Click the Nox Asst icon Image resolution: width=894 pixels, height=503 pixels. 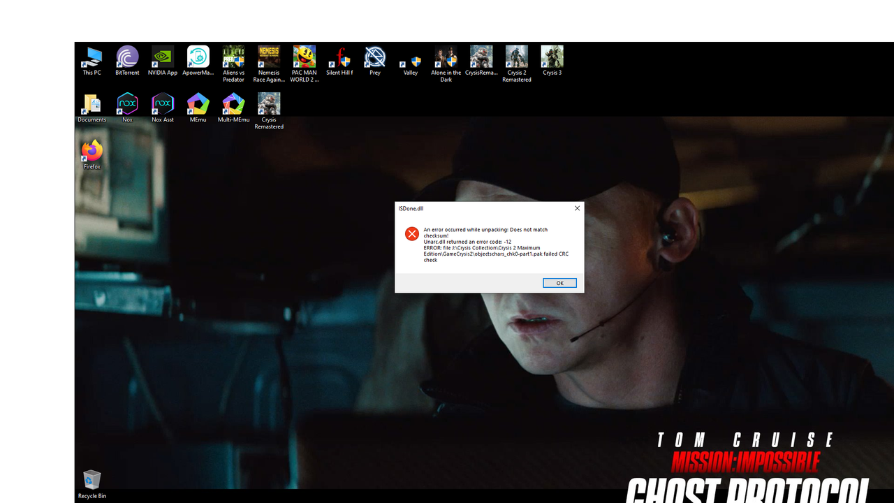[163, 108]
